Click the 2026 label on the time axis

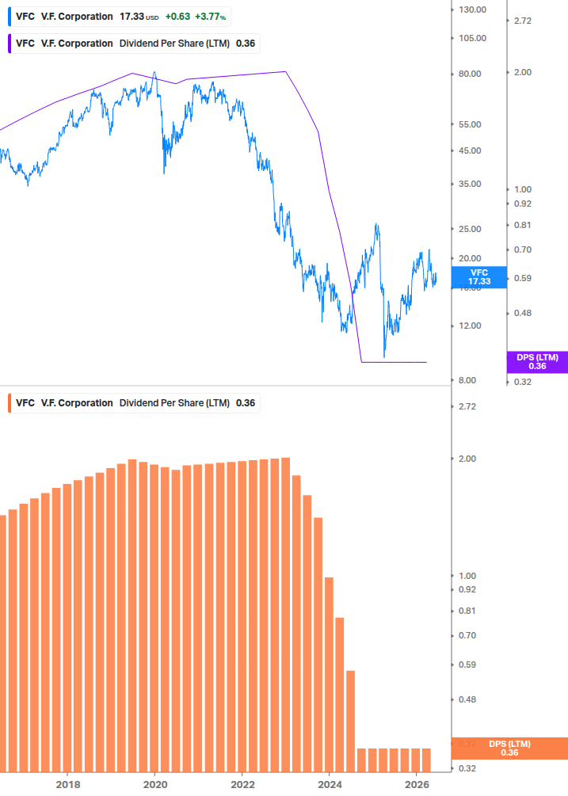[417, 785]
